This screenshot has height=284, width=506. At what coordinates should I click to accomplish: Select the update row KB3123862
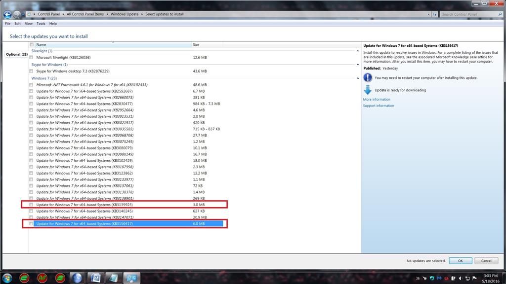click(x=128, y=173)
